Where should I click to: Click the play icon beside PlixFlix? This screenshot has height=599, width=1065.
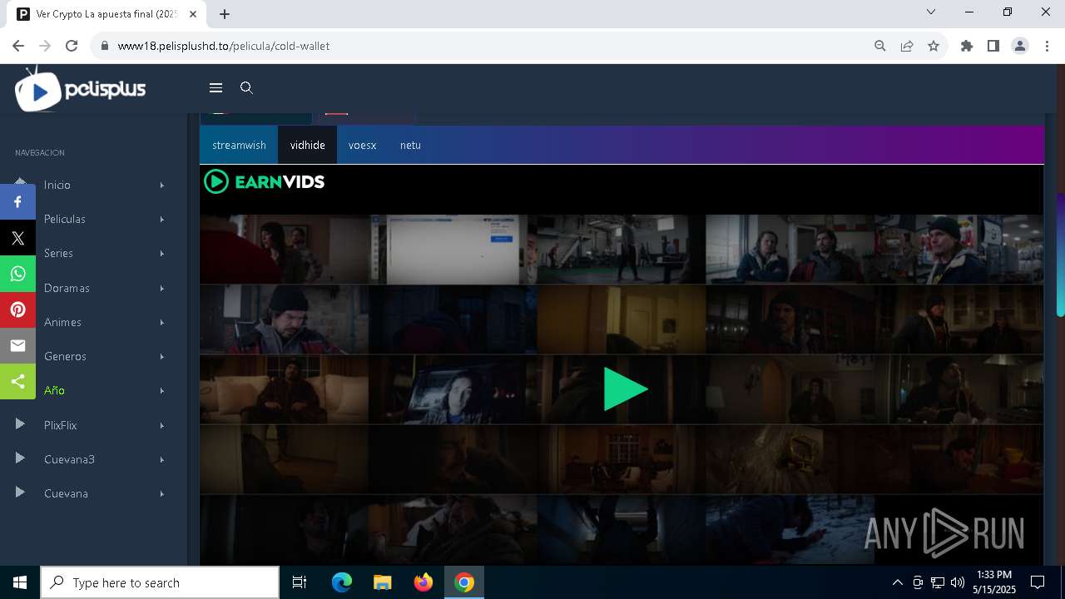[x=20, y=424]
